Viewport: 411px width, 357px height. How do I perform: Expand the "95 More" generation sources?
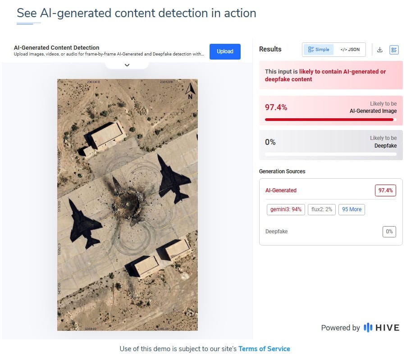(352, 209)
